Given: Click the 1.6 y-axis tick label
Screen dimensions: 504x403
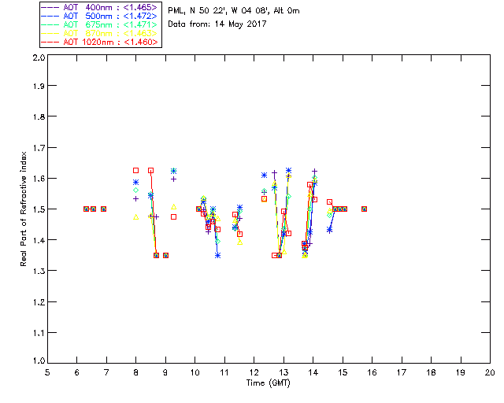Looking at the screenshot, I should coord(39,179).
